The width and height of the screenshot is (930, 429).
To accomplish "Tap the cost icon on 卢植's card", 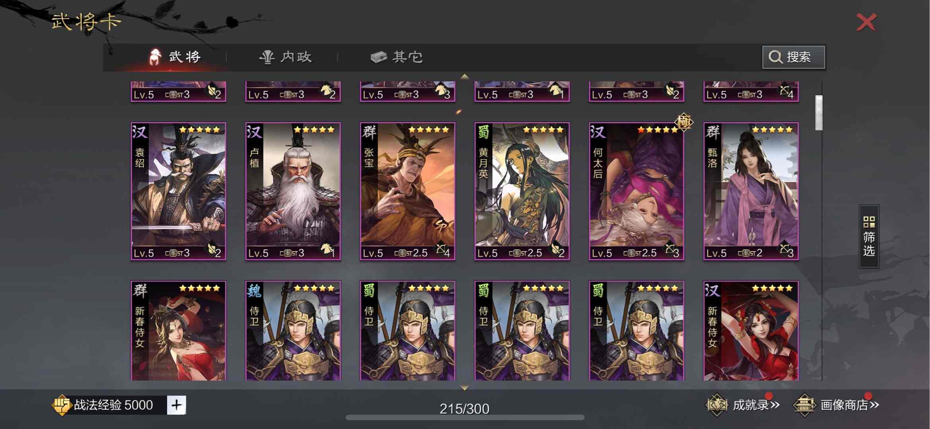I will (x=288, y=253).
